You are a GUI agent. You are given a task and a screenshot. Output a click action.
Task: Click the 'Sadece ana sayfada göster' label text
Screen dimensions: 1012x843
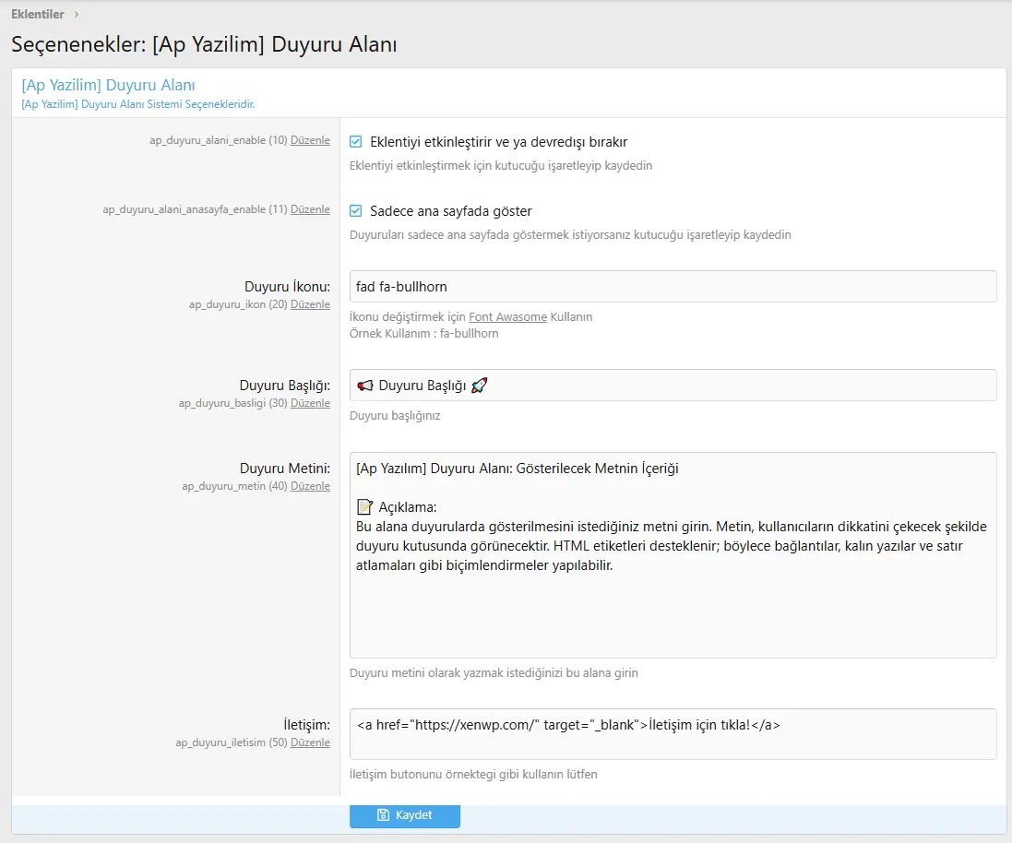coord(450,211)
